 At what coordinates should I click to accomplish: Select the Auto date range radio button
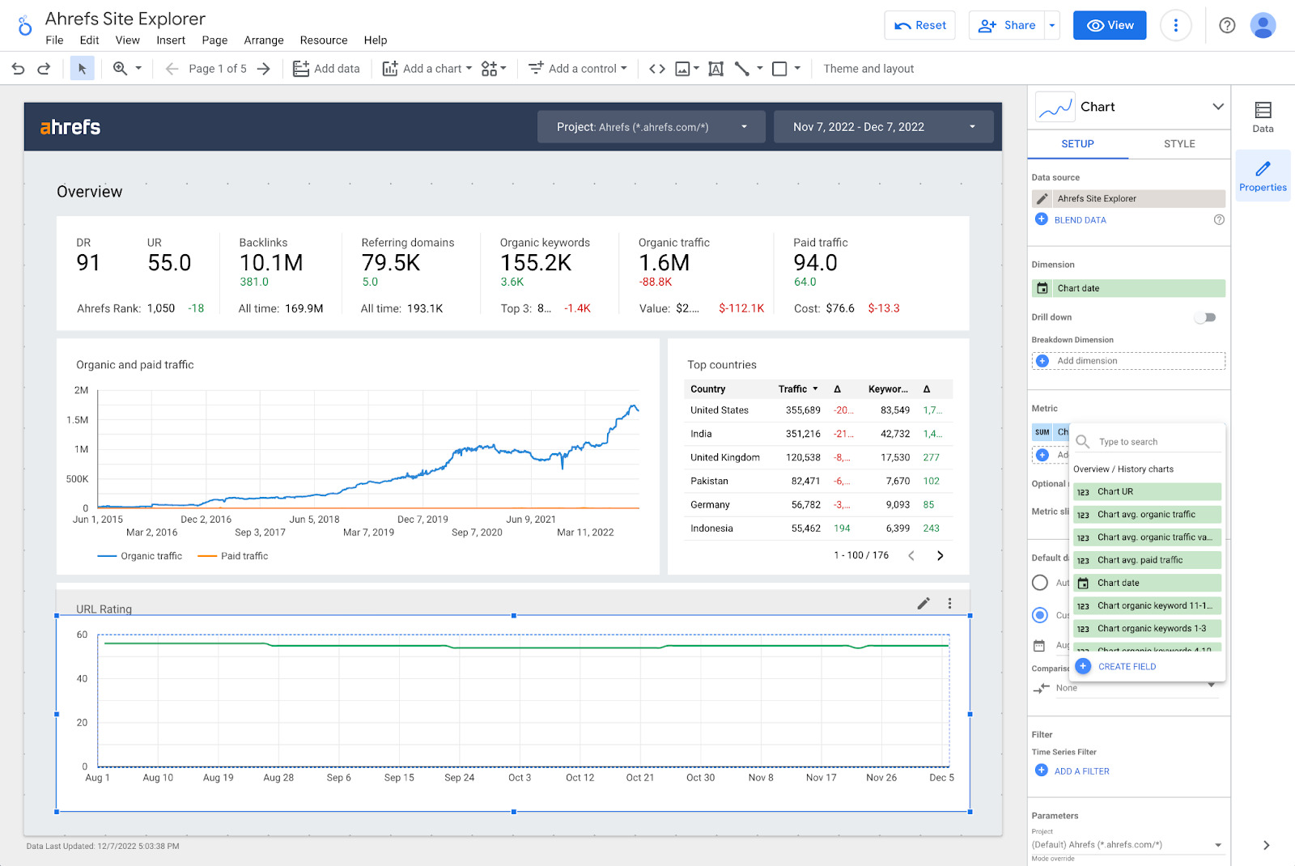pos(1040,583)
